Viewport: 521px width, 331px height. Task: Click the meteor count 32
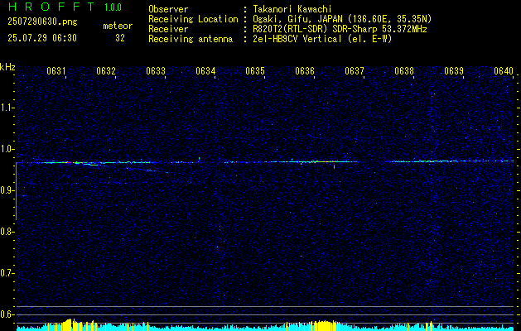pos(120,38)
